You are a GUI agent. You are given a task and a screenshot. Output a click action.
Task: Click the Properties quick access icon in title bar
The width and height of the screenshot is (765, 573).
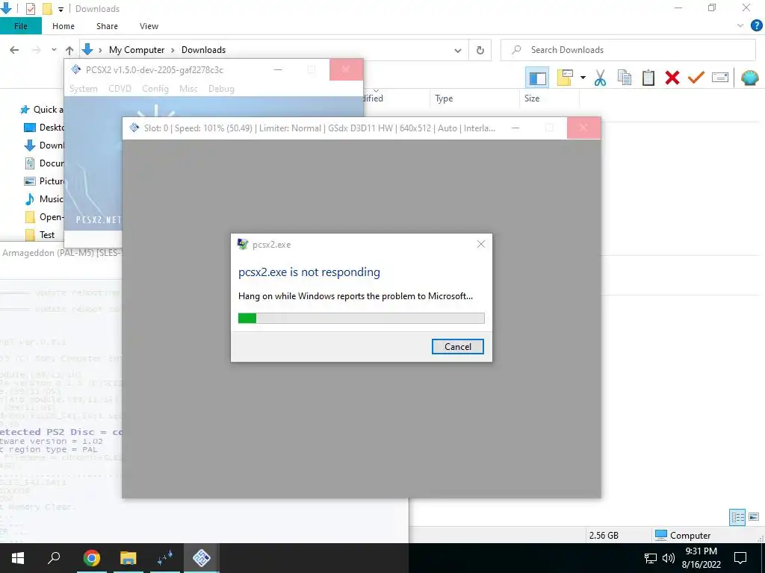pyautogui.click(x=30, y=9)
